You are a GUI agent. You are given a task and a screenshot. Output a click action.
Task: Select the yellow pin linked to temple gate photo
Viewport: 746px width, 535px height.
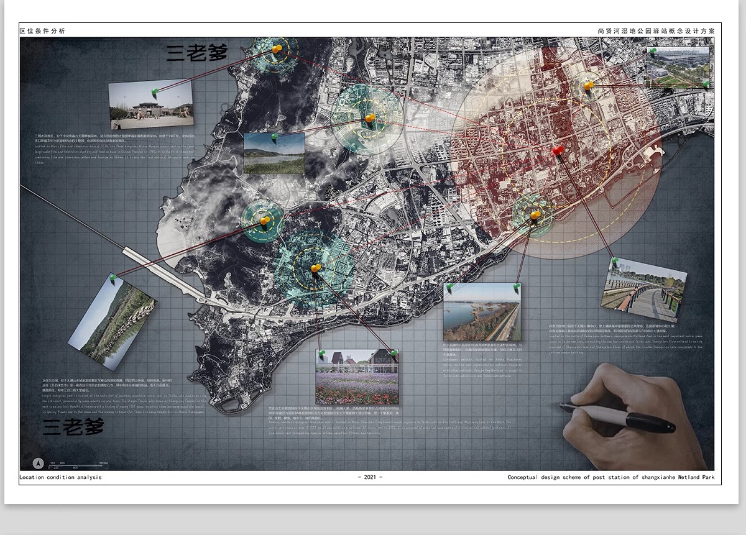point(277,48)
